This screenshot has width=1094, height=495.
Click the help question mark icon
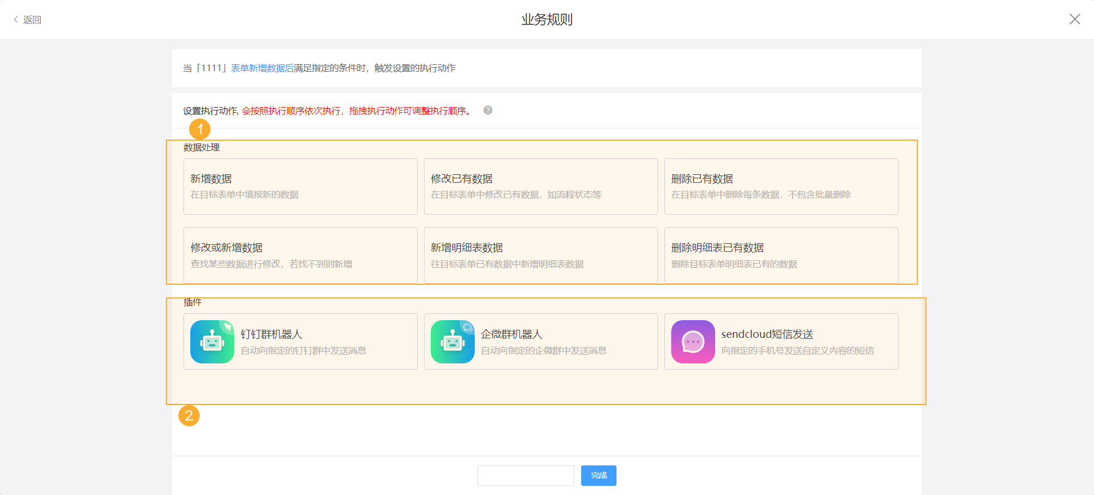coord(488,111)
